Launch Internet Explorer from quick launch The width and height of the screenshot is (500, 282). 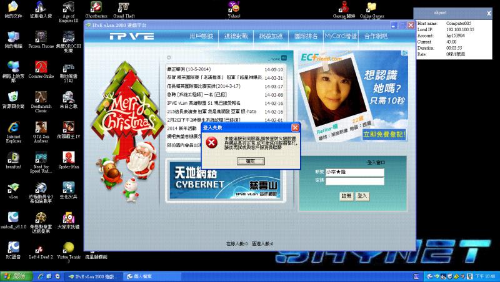[x=41, y=276]
